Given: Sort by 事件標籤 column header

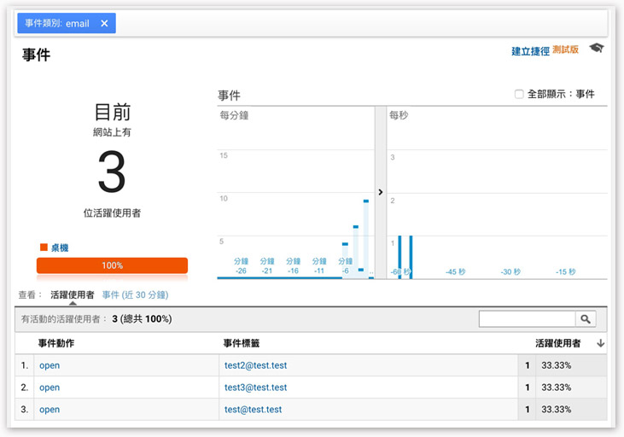Looking at the screenshot, I should (x=241, y=343).
